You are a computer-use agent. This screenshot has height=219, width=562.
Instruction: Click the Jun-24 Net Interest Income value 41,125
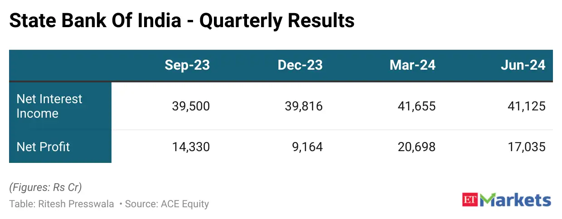[527, 106]
